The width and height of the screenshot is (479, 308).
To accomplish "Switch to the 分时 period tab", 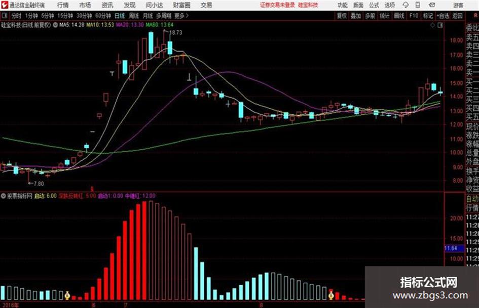I will (17, 16).
